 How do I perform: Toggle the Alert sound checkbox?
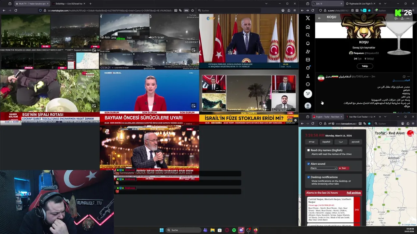(309, 164)
